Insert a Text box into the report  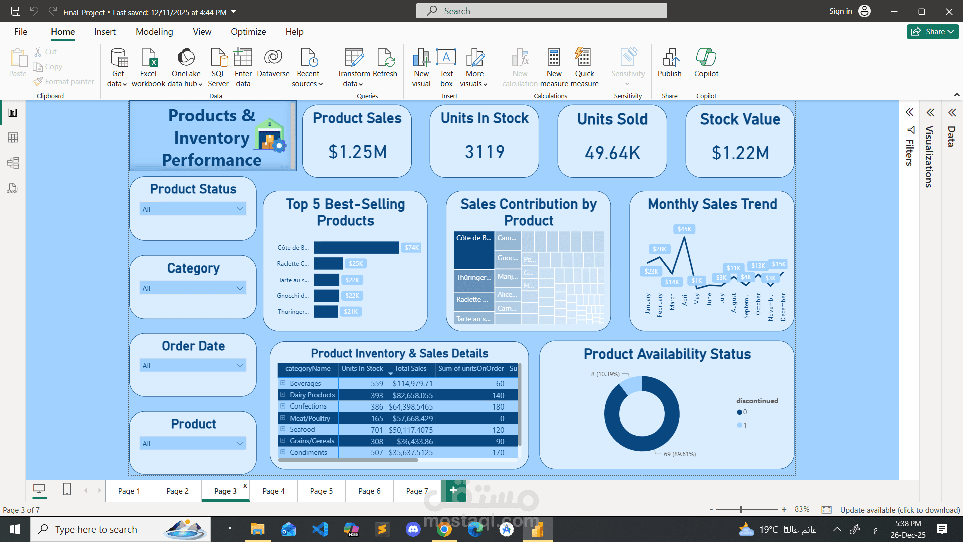coord(446,67)
